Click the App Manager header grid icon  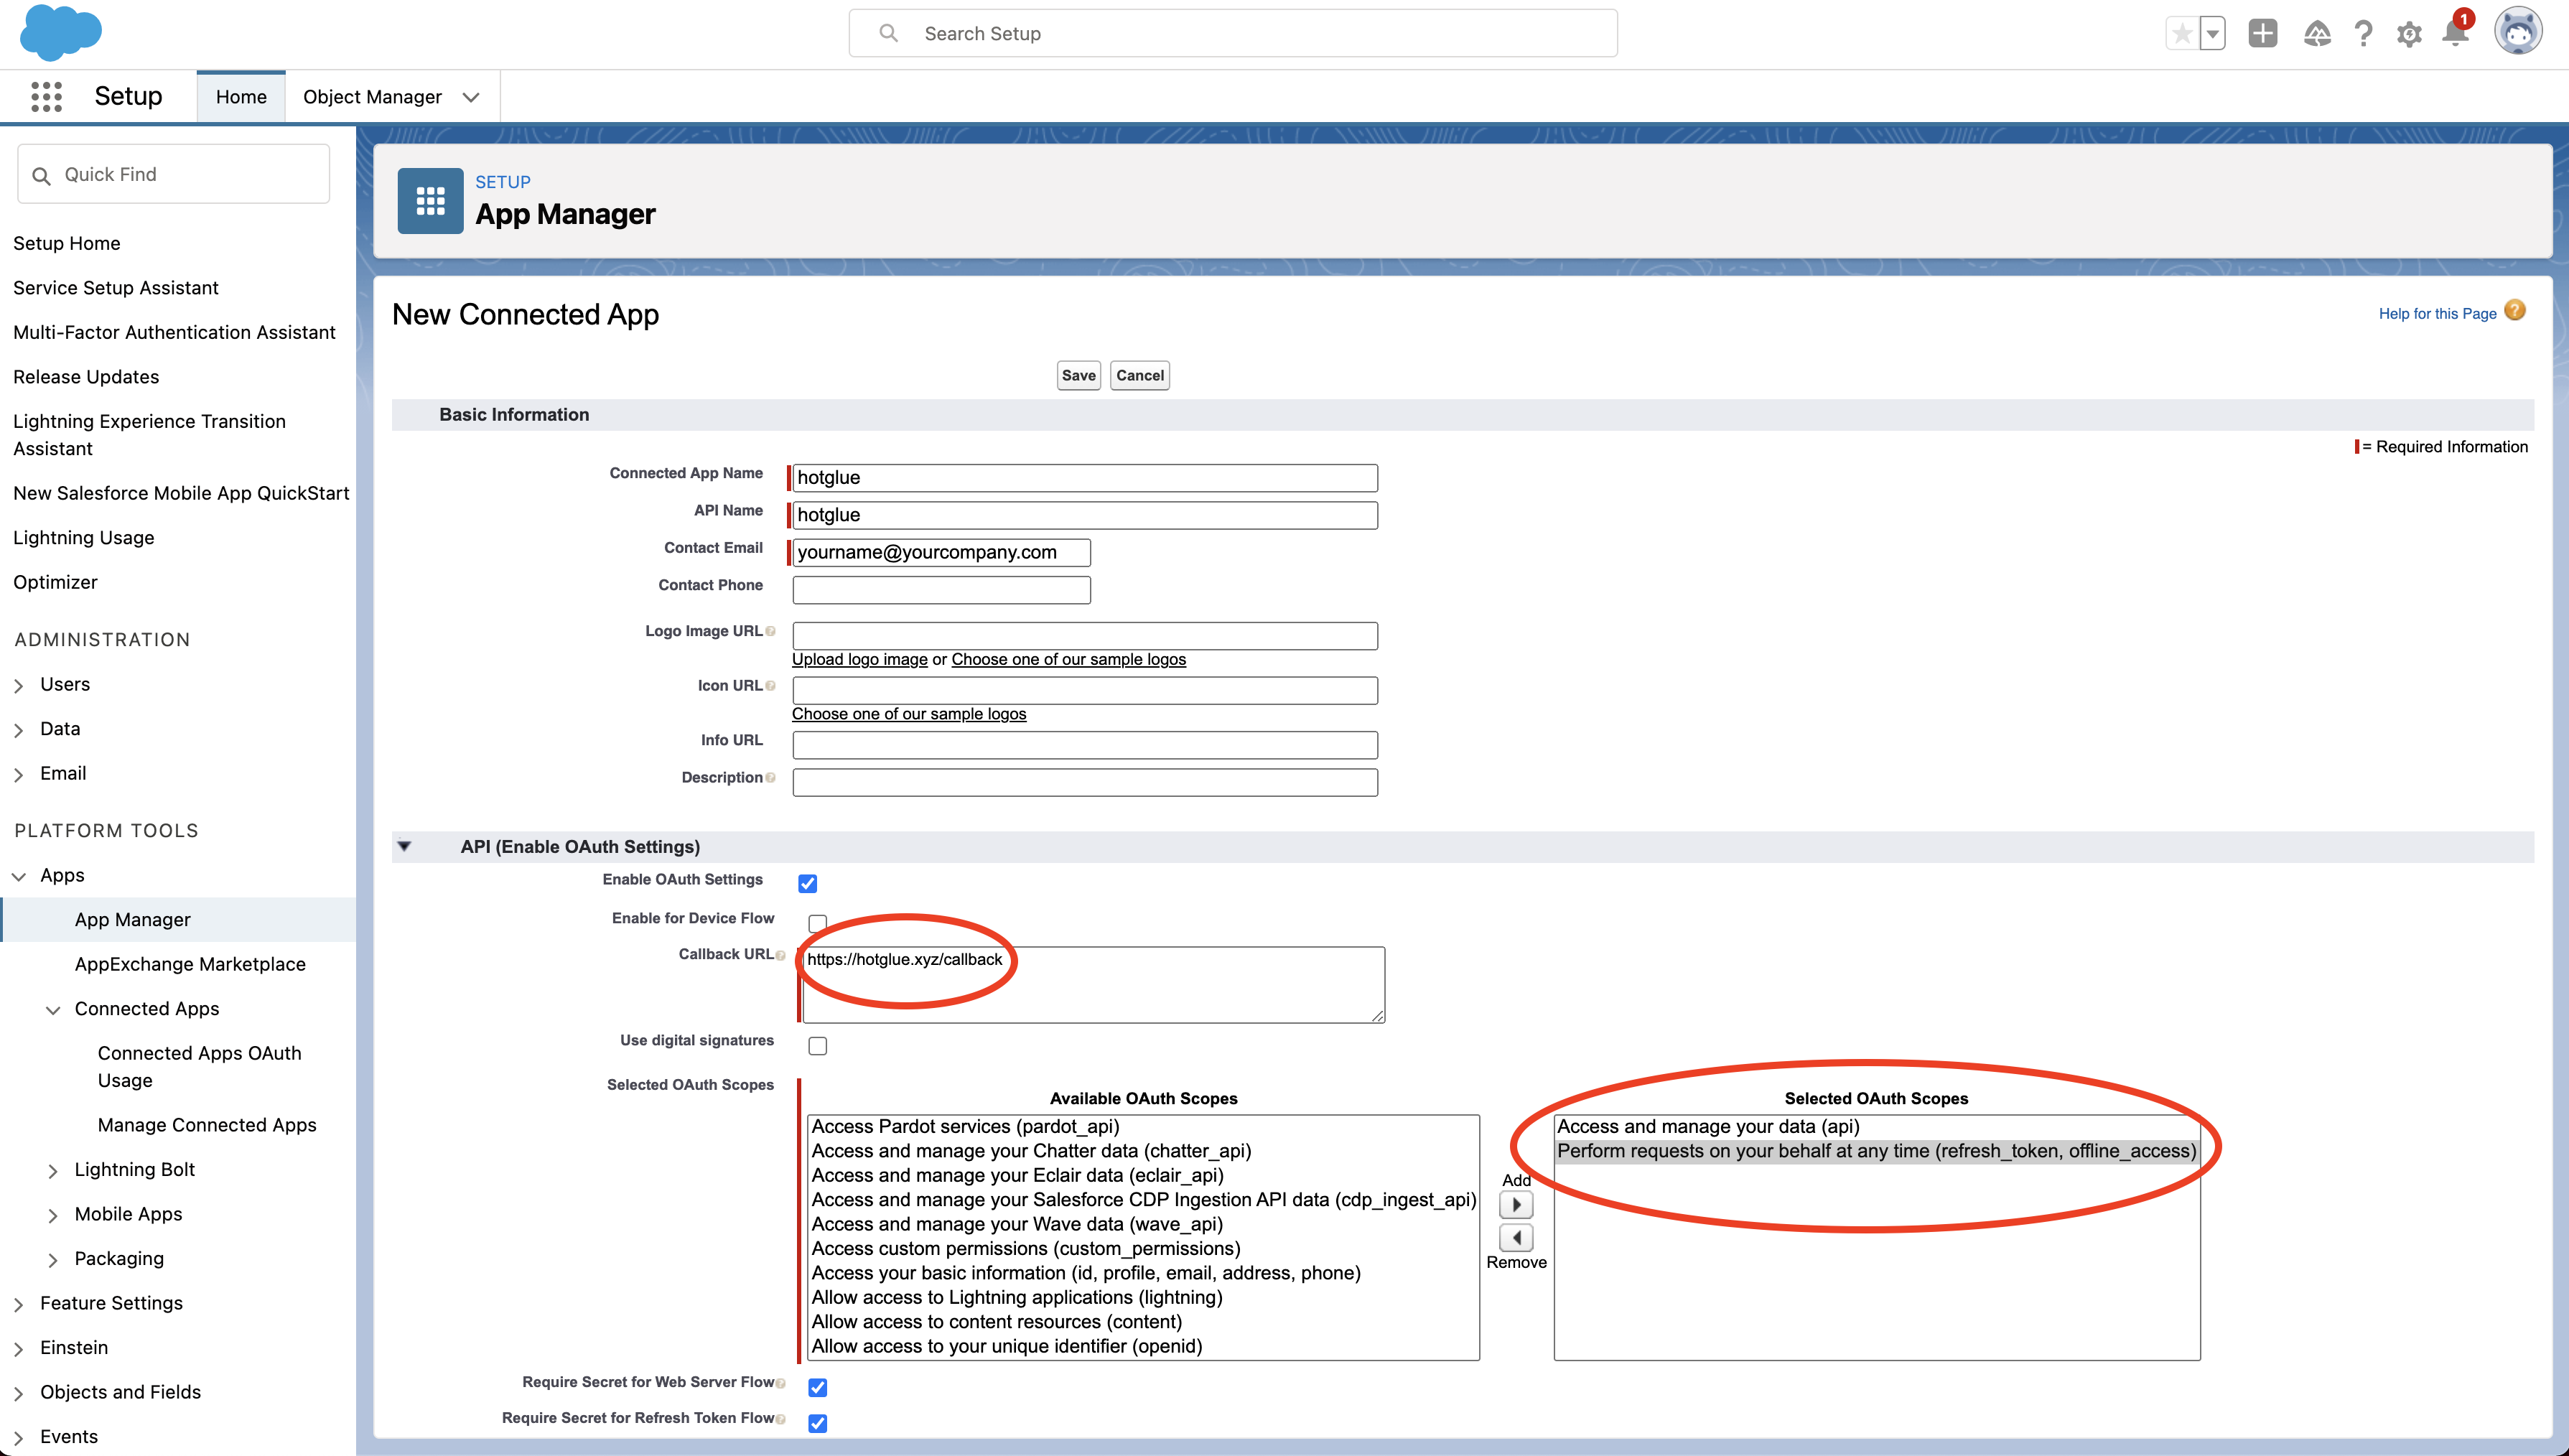(x=430, y=201)
